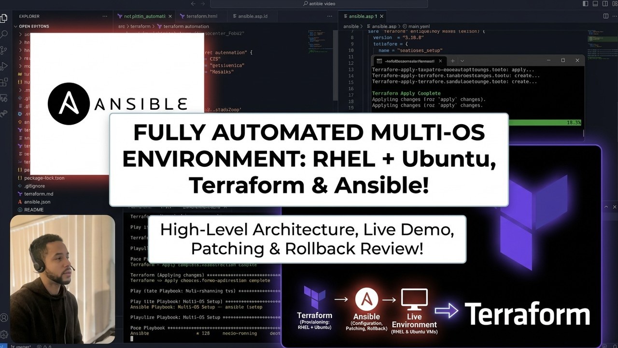The image size is (618, 348).
Task: Split the right editor group
Action: [606, 16]
